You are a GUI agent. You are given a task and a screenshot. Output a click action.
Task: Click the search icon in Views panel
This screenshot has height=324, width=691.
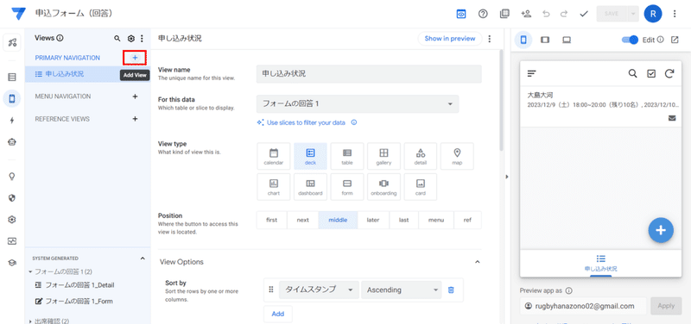[117, 39]
